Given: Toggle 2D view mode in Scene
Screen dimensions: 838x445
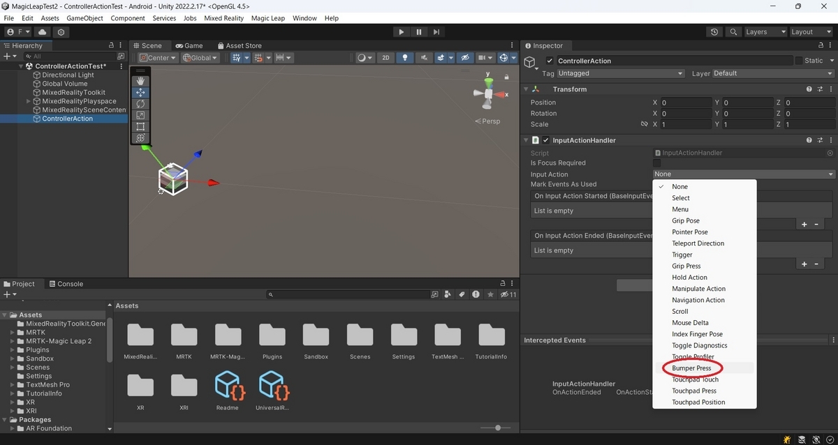Looking at the screenshot, I should click(385, 58).
